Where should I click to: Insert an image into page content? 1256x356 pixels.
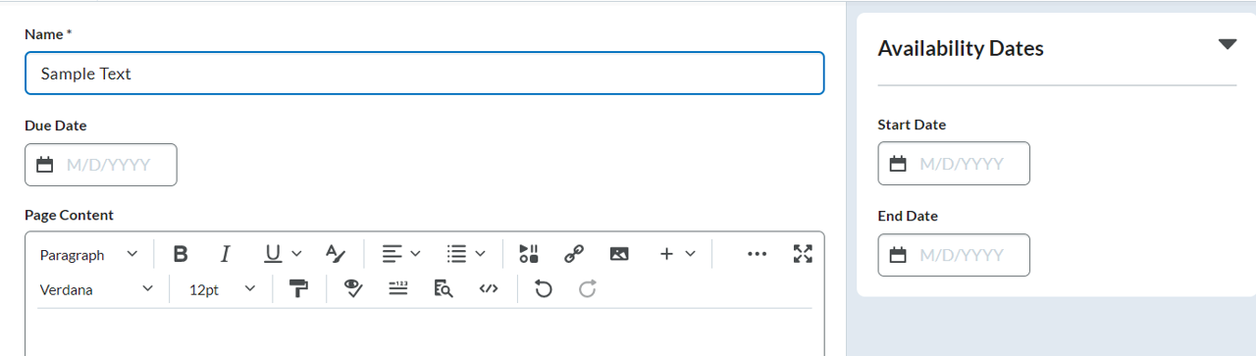[x=619, y=254]
